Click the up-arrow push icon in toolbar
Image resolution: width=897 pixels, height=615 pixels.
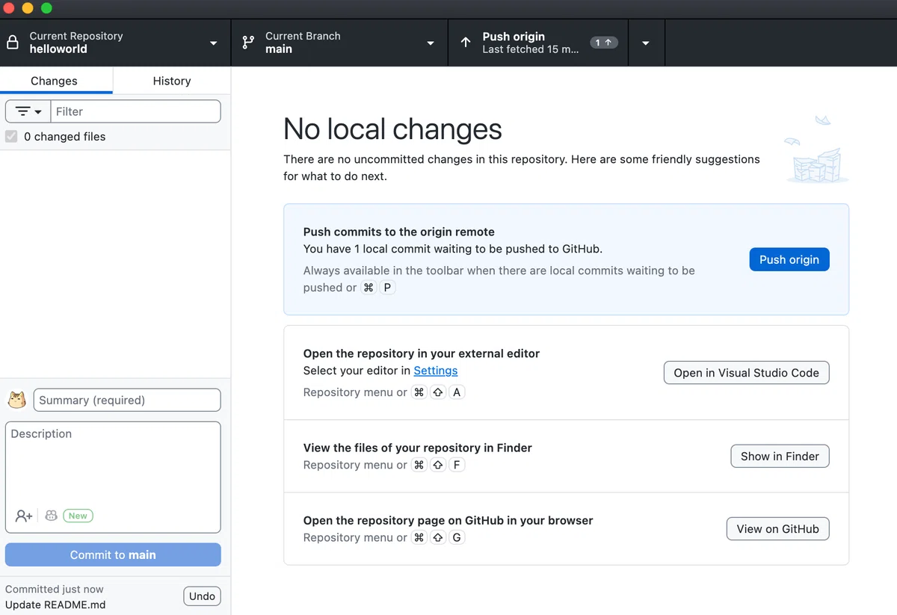click(466, 43)
